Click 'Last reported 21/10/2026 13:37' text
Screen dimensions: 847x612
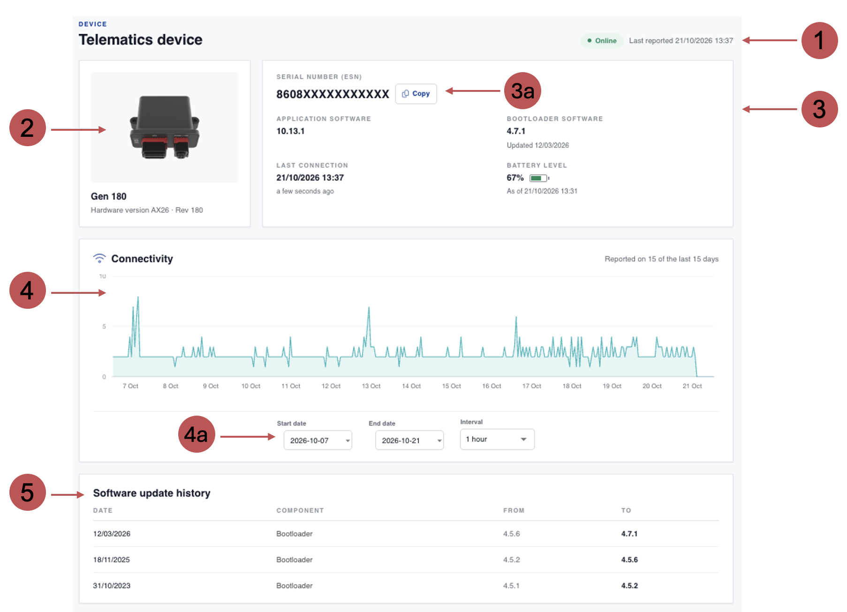tap(681, 41)
